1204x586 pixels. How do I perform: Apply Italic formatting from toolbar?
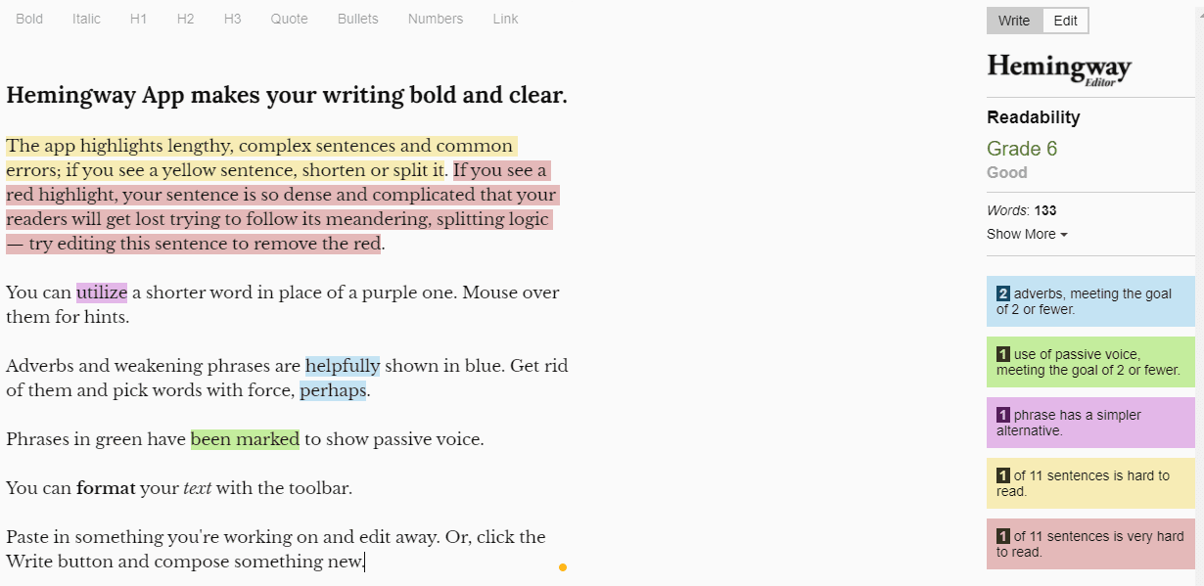pyautogui.click(x=86, y=19)
